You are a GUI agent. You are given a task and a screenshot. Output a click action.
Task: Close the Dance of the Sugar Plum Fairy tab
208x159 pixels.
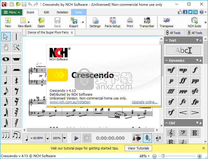[72, 33]
